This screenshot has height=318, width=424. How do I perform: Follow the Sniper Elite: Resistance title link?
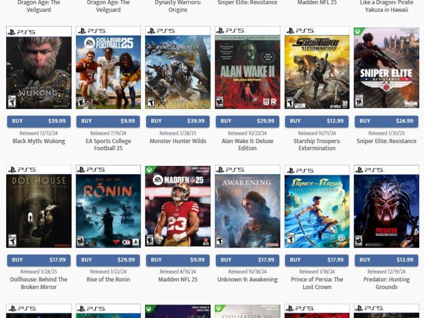coord(386,141)
